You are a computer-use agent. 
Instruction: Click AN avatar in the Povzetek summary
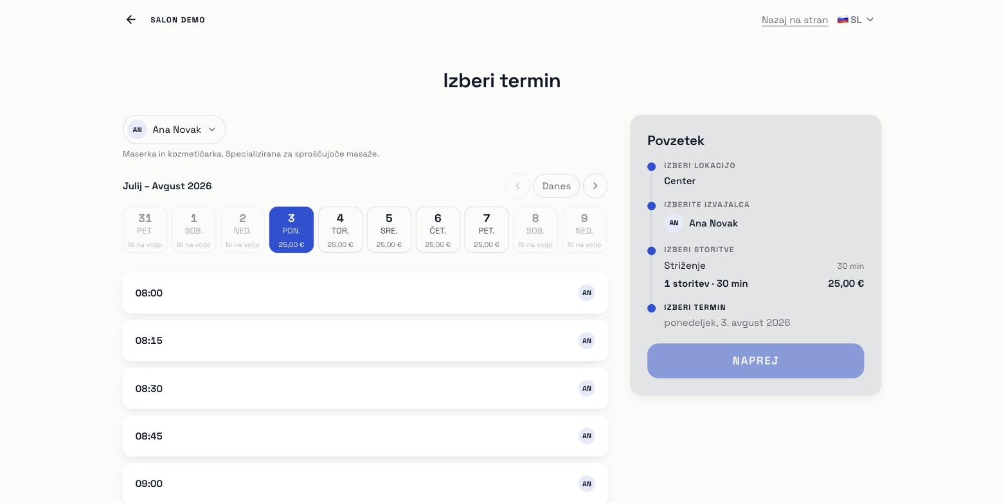coord(674,223)
